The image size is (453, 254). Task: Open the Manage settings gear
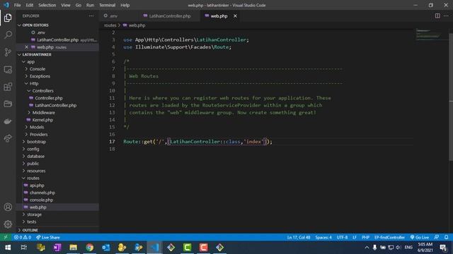(x=8, y=224)
